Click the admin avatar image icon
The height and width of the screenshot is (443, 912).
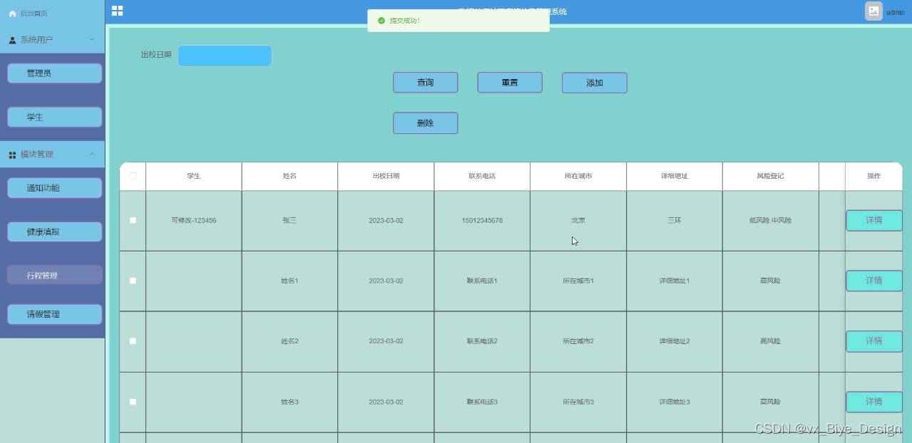tap(873, 11)
